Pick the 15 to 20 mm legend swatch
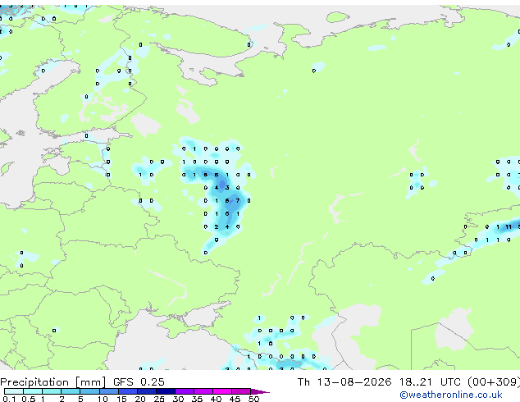520x402 pixels. [x=127, y=391]
